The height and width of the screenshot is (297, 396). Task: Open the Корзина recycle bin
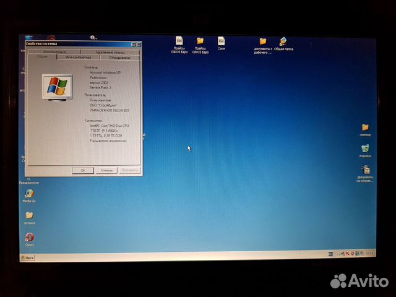point(365,149)
